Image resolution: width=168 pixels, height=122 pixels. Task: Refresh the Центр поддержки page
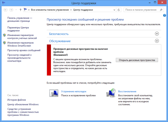119,10
